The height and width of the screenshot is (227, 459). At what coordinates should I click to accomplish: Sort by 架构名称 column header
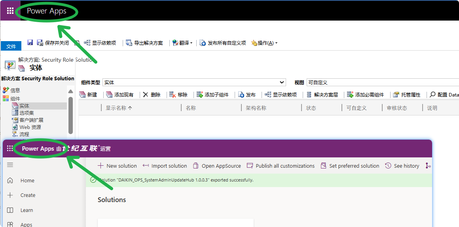[x=256, y=108]
